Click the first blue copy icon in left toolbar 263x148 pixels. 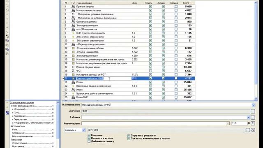(x=7, y=41)
